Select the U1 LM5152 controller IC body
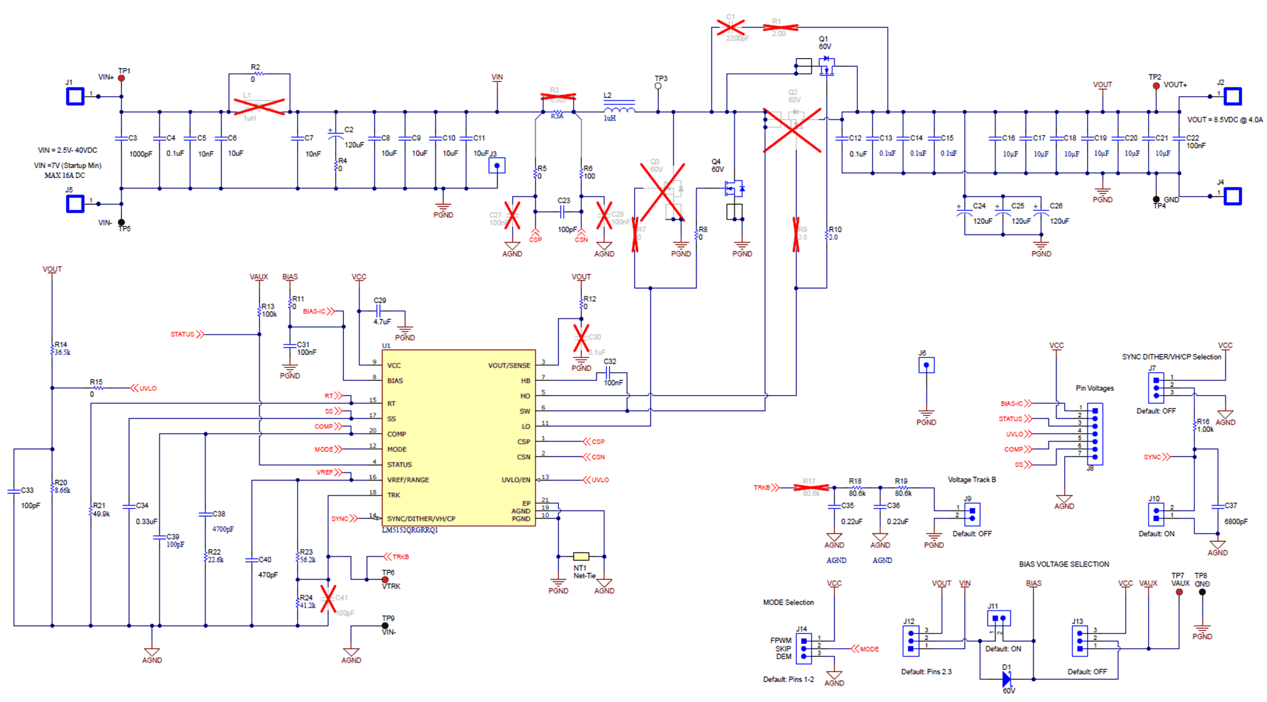The height and width of the screenshot is (702, 1267). tap(458, 438)
